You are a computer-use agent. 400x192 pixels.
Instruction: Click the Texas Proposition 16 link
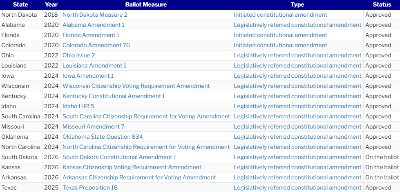coord(90,188)
